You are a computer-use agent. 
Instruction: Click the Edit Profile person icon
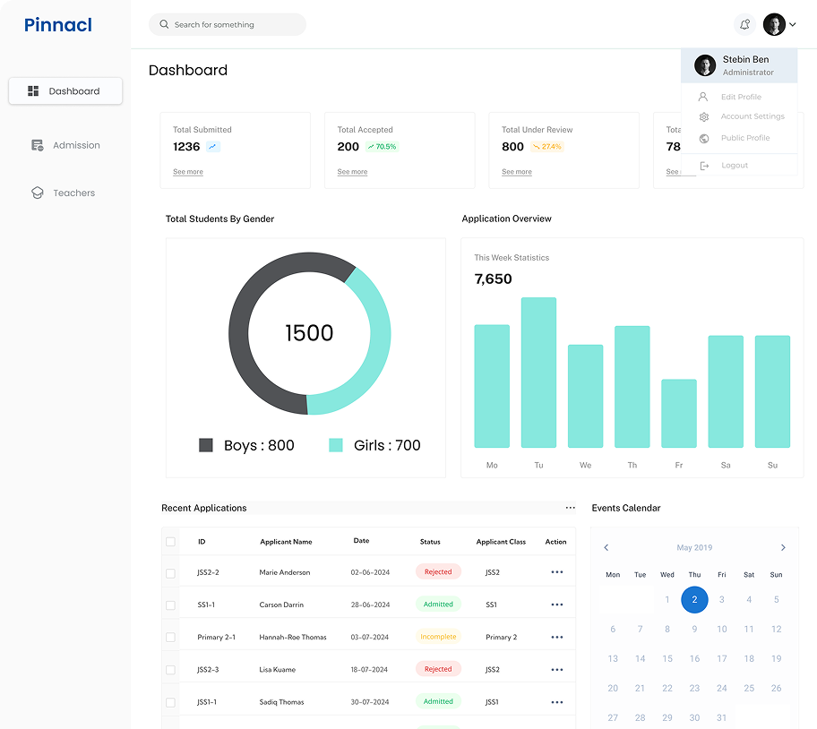[x=703, y=97]
